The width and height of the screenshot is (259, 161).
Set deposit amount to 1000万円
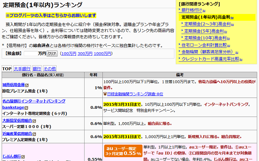[102, 54]
